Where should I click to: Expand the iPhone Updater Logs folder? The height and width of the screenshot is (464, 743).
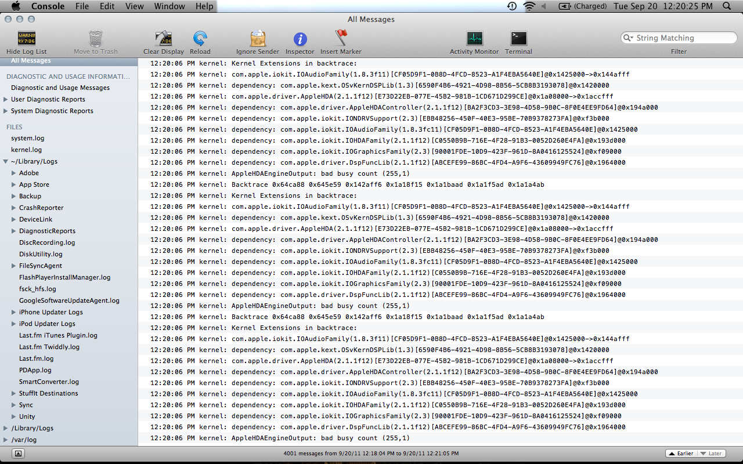coord(14,312)
